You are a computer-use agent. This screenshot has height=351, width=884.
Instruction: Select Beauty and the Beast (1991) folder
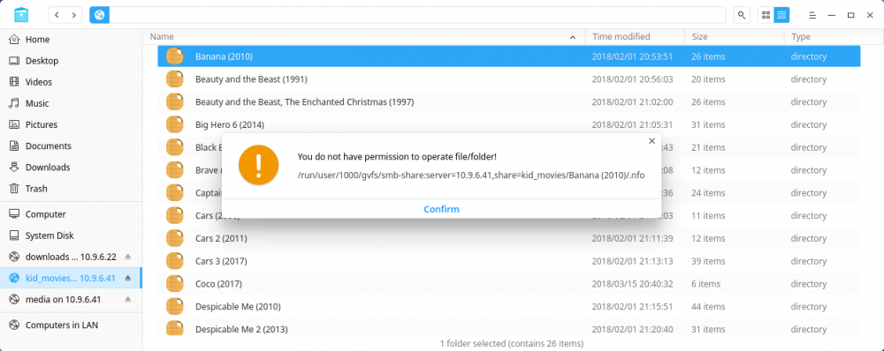point(508,79)
